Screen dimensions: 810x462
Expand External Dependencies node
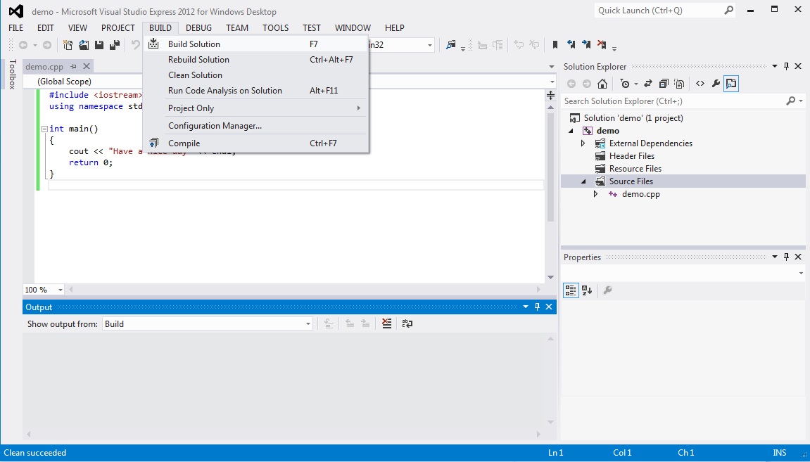tap(583, 143)
